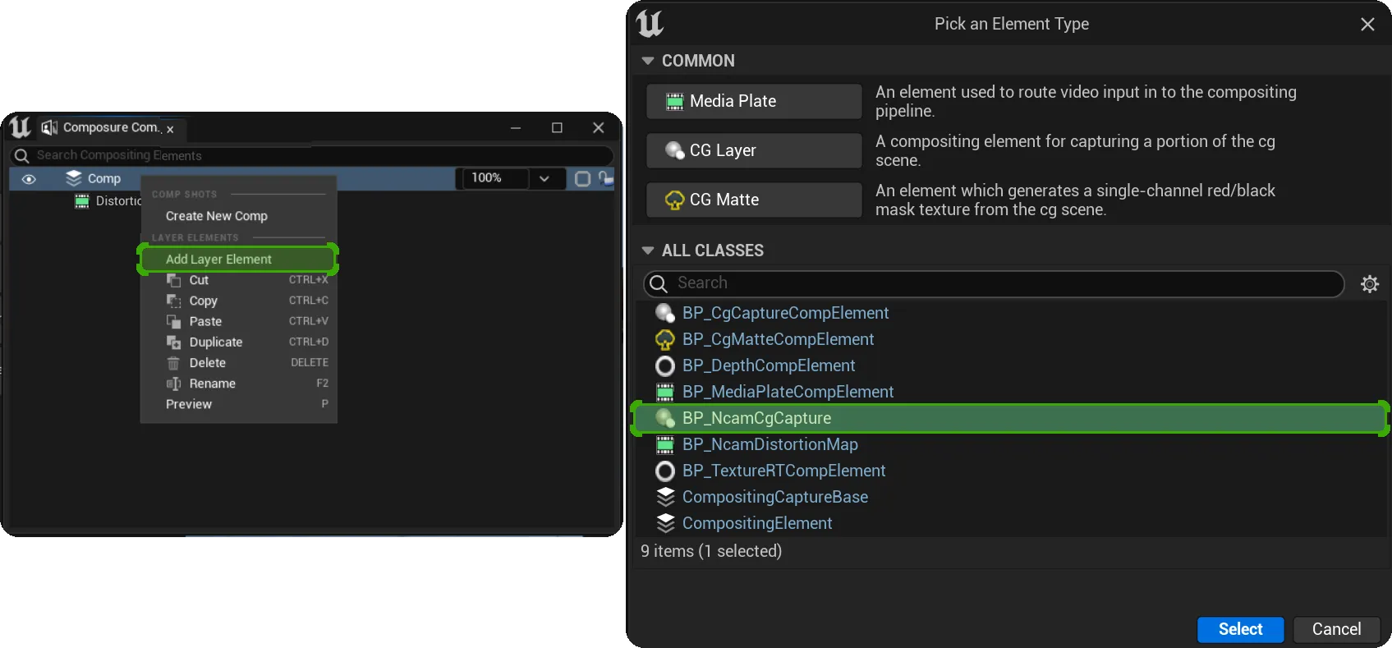1392x648 pixels.
Task: Search in the Compositing Elements field
Action: pos(312,155)
